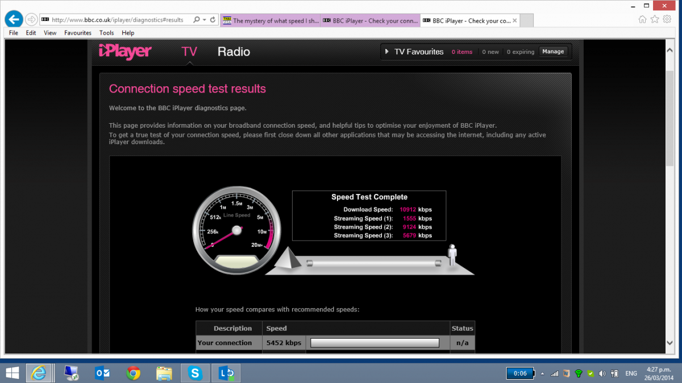The image size is (682, 383).
Task: Click the Manage button
Action: point(552,52)
